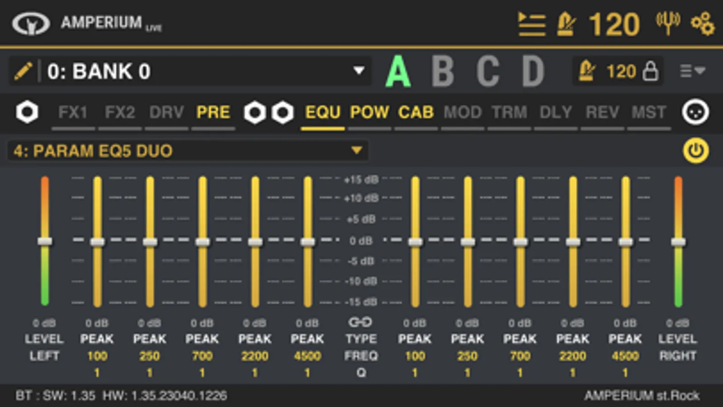This screenshot has height=407, width=723.
Task: Switch to the DLY tab
Action: (556, 112)
